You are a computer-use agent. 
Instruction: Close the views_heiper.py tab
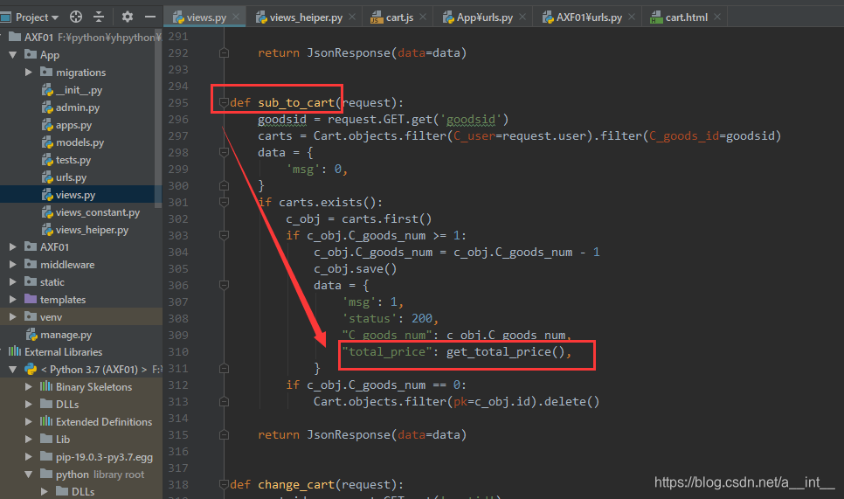click(x=352, y=17)
